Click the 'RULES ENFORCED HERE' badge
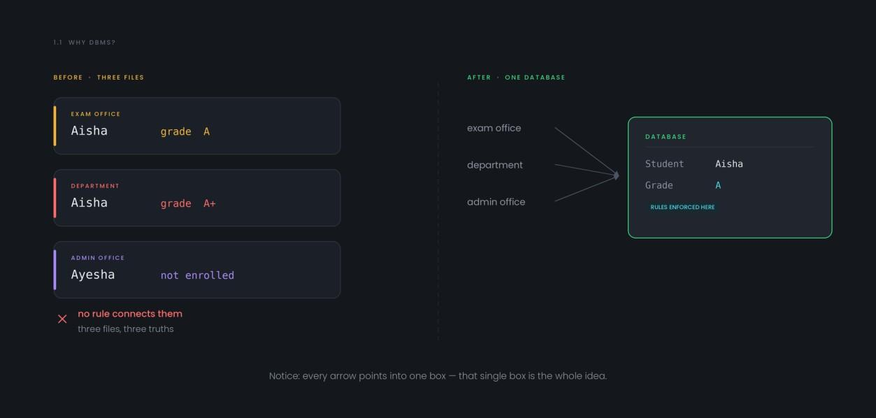 click(x=682, y=207)
